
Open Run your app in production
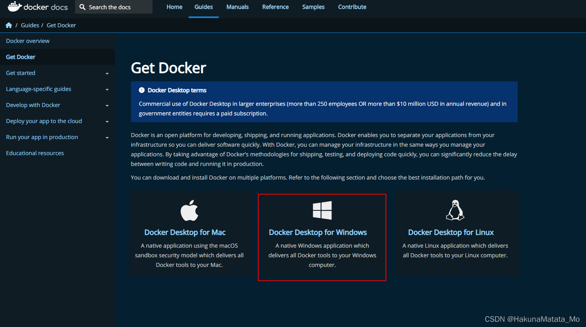point(42,137)
